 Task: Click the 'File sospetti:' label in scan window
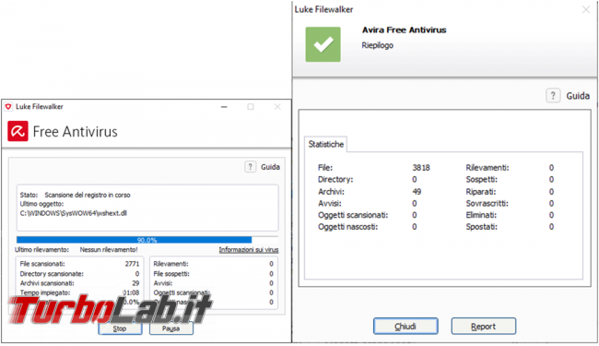pos(171,274)
